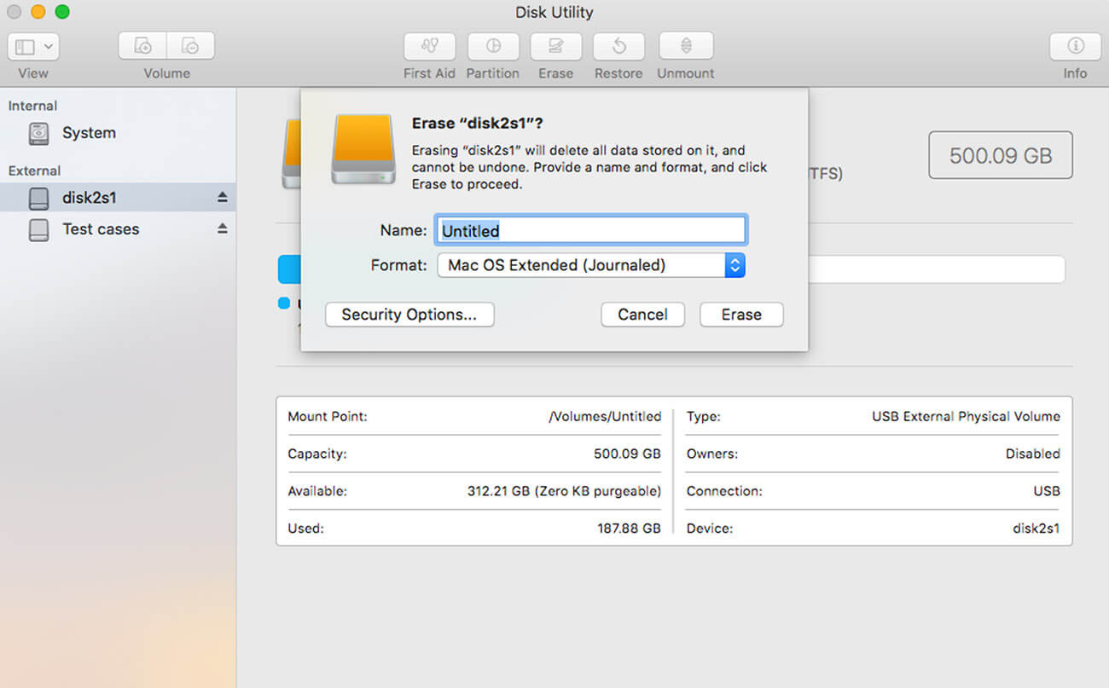
Task: Cancel the erase dialog
Action: pyautogui.click(x=642, y=315)
